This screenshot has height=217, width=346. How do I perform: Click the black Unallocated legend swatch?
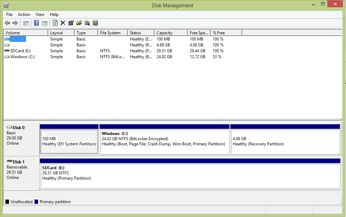(x=7, y=201)
